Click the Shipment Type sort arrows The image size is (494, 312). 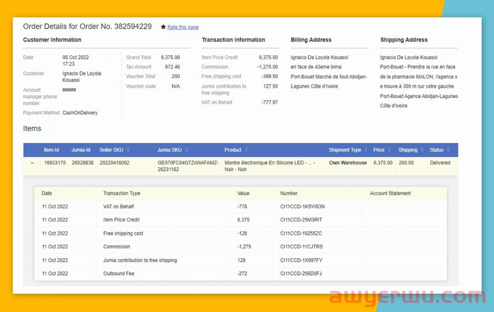tap(366, 150)
